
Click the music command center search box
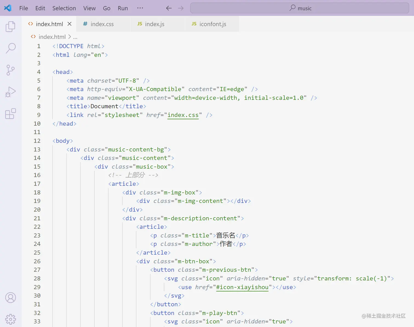click(x=300, y=8)
